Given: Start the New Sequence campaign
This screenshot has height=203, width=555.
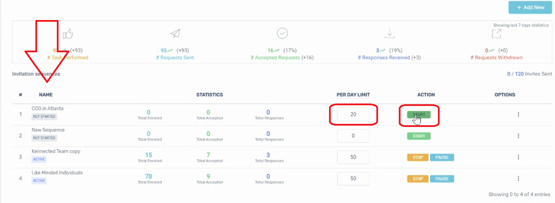Looking at the screenshot, I should [x=419, y=136].
